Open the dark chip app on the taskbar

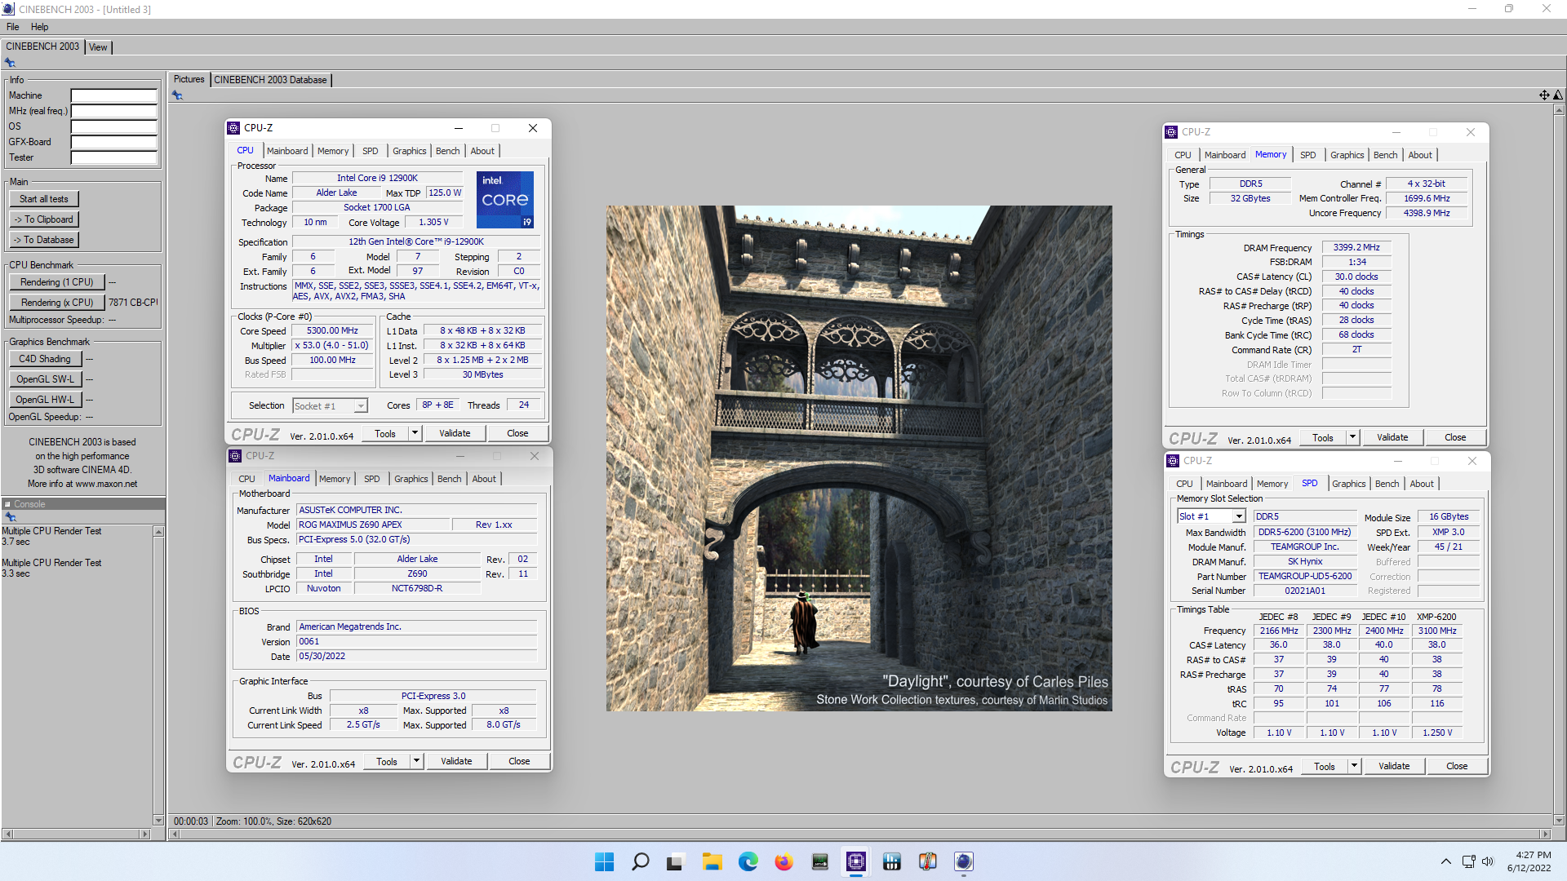coord(819,861)
